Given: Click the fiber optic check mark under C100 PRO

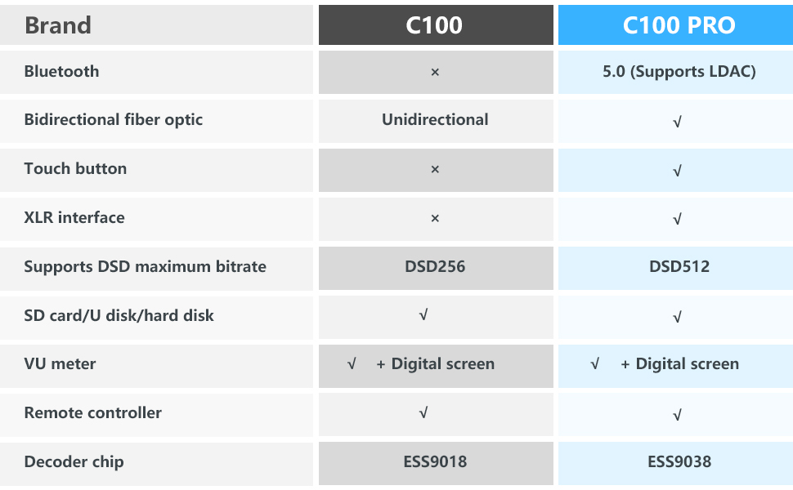Looking at the screenshot, I should (677, 122).
